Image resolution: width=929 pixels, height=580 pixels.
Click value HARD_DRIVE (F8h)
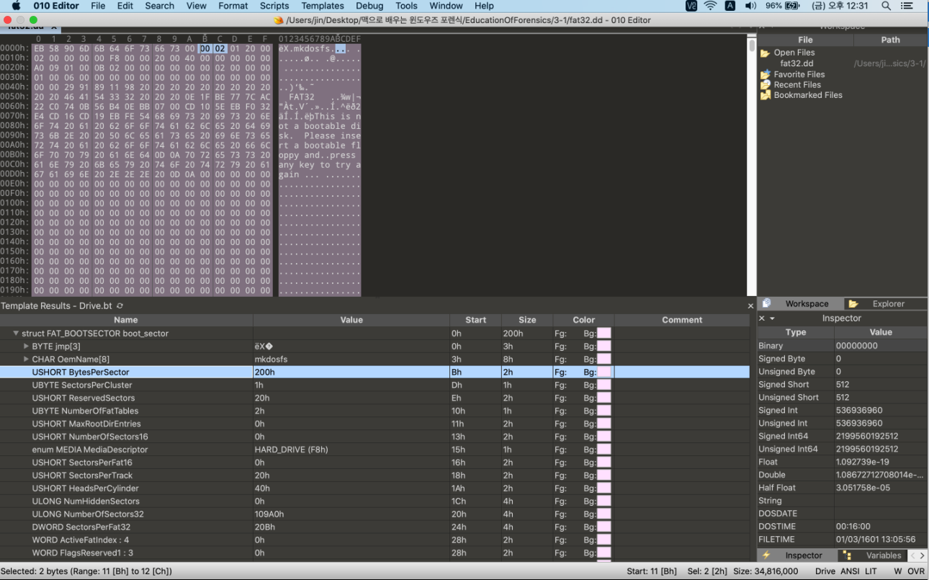(291, 450)
